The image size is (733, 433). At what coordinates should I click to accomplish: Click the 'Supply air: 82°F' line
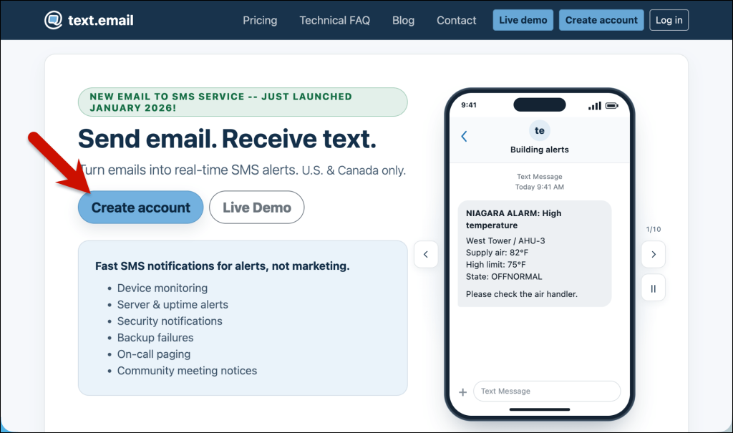pos(497,253)
